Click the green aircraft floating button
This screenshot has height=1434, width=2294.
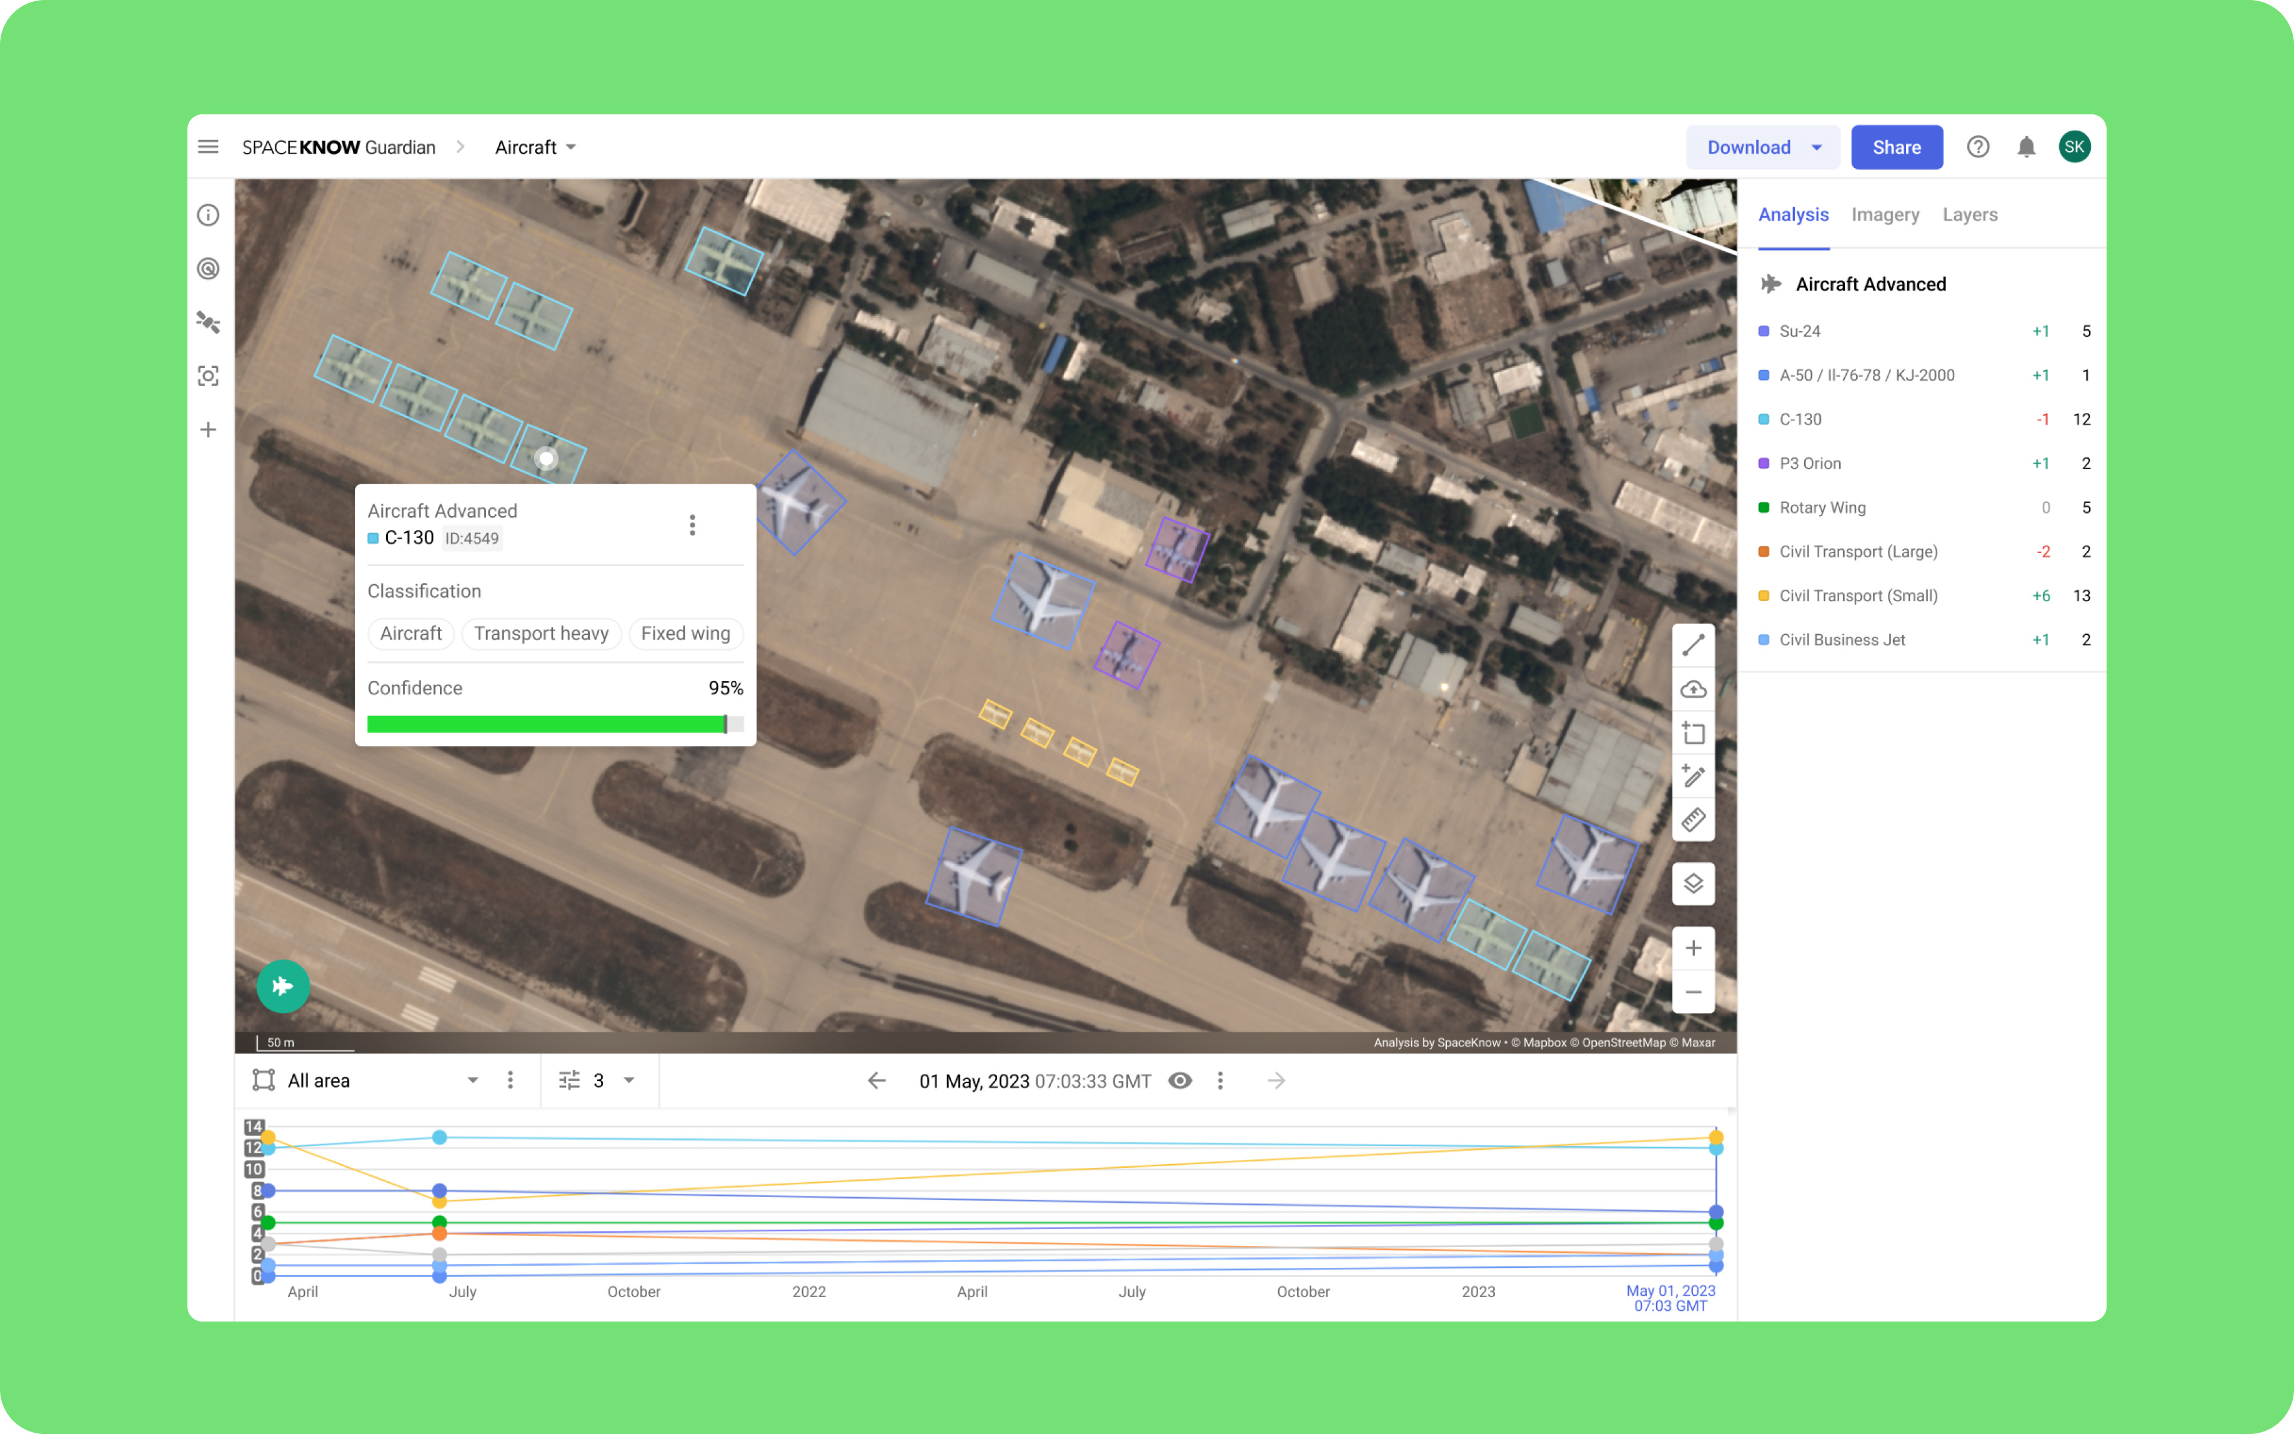282,987
